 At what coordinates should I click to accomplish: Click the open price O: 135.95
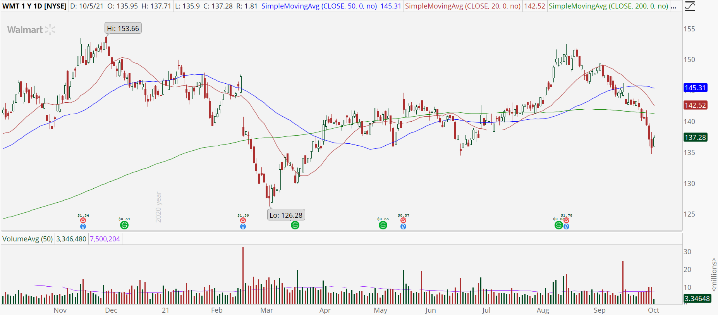point(122,6)
